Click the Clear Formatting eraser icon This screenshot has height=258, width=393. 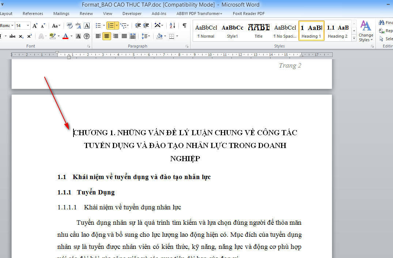70,26
